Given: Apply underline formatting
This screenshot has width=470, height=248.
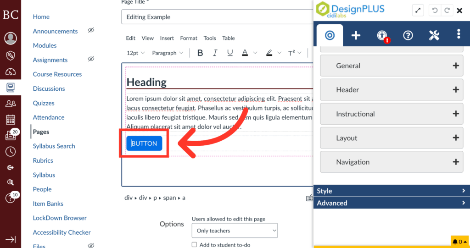Looking at the screenshot, I should tap(230, 53).
